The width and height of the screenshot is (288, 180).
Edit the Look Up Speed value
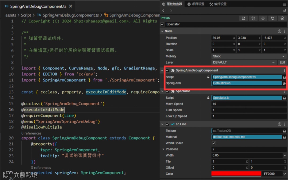(249, 116)
